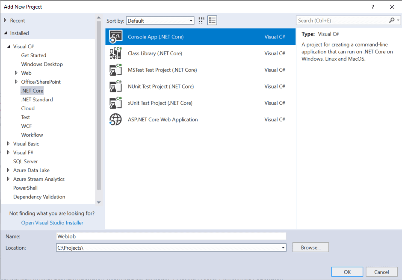The image size is (402, 280).
Task: Select the WCF category
Action: (27, 126)
